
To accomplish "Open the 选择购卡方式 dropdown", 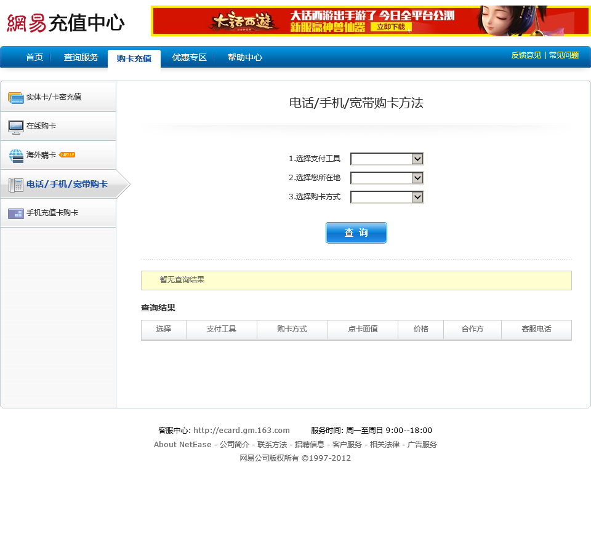I will [387, 197].
